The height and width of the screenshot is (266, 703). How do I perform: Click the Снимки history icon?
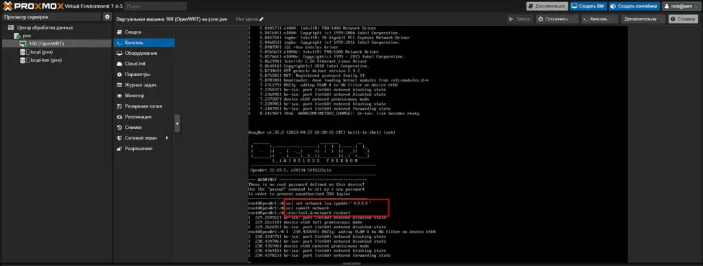tap(119, 128)
